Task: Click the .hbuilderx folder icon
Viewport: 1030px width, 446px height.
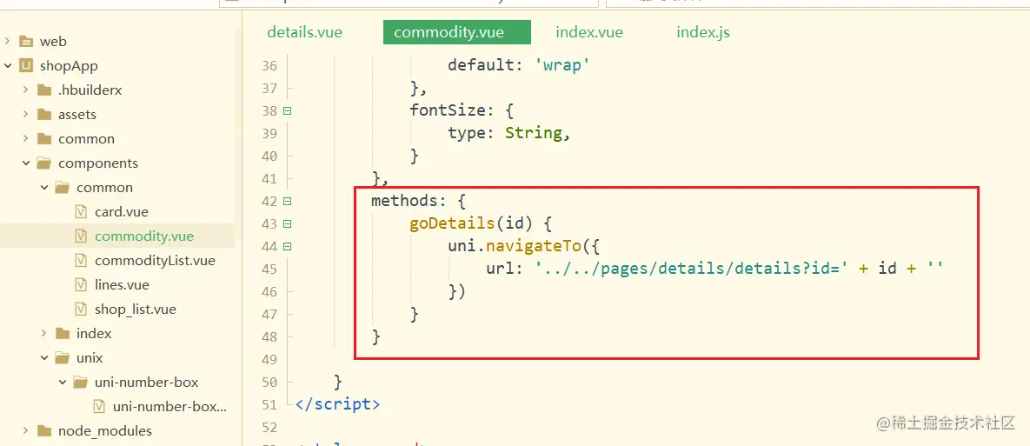Action: click(44, 90)
